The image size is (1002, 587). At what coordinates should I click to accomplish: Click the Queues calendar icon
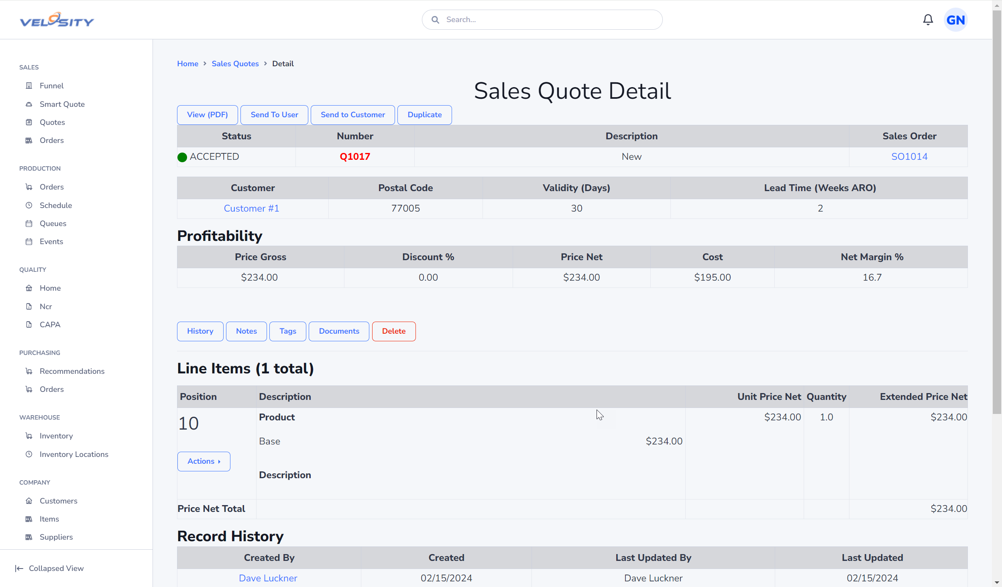29,223
